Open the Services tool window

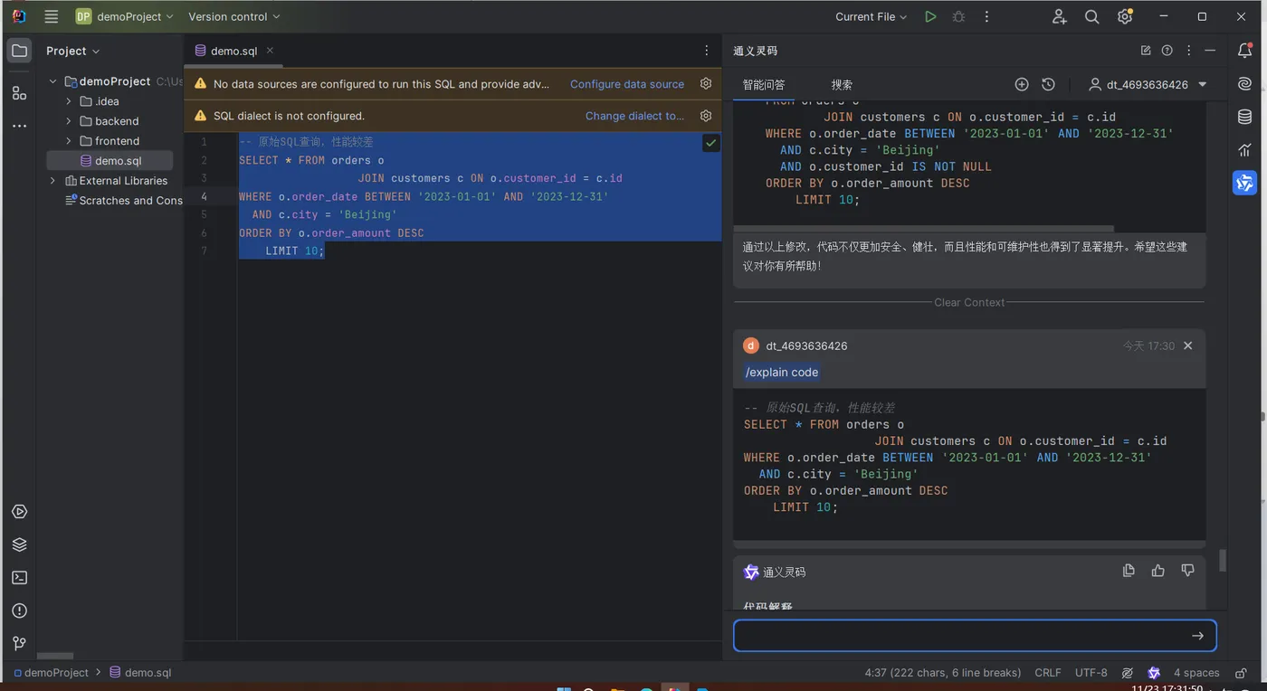pyautogui.click(x=19, y=512)
